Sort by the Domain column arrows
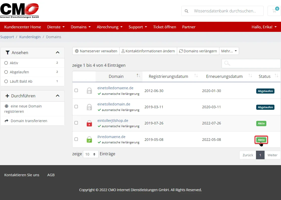Image resolution: width=281 pixels, height=200 pixels. point(138,76)
